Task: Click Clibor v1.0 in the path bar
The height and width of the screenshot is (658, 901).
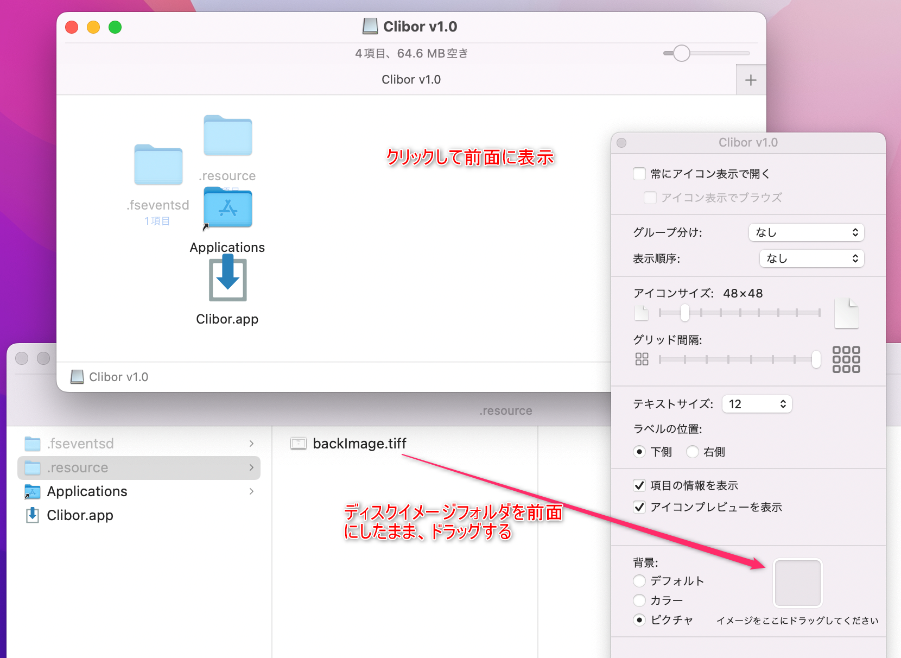Action: [x=118, y=377]
